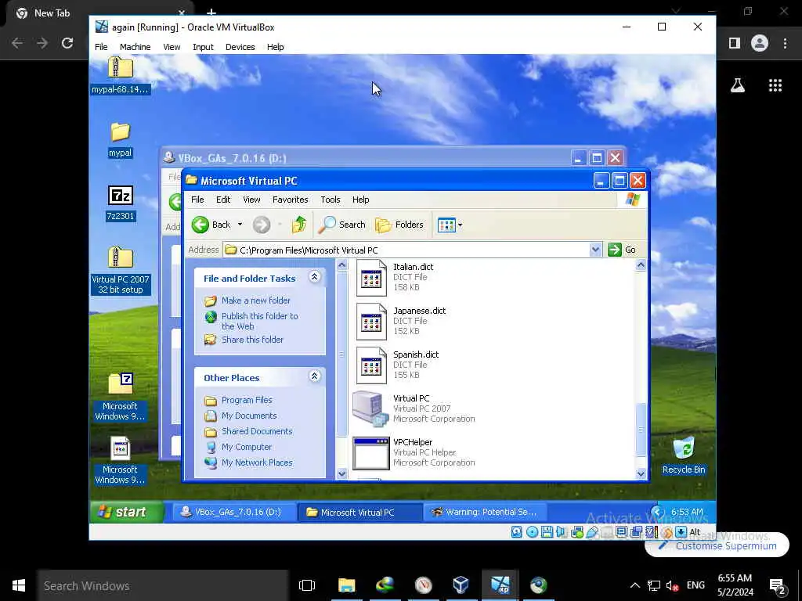
Task: Click the CPU status icon in VirtualBox
Action: 651,532
